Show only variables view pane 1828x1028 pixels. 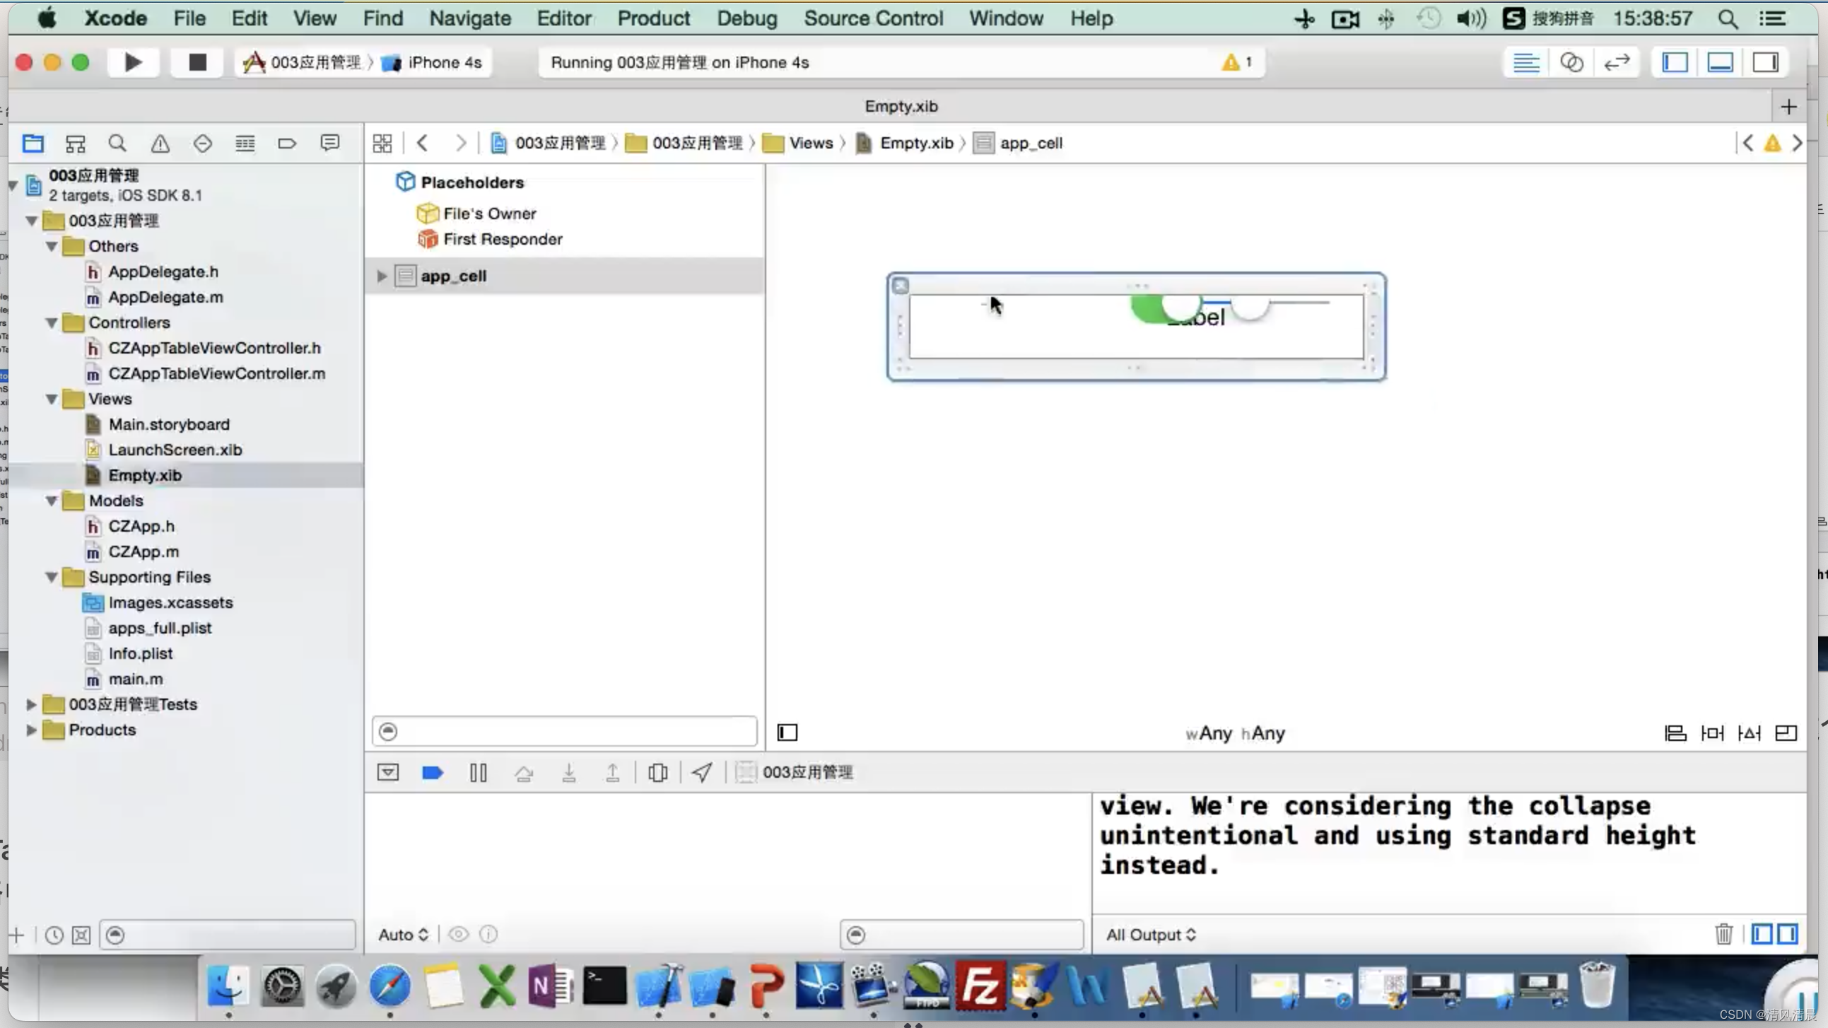point(1762,933)
